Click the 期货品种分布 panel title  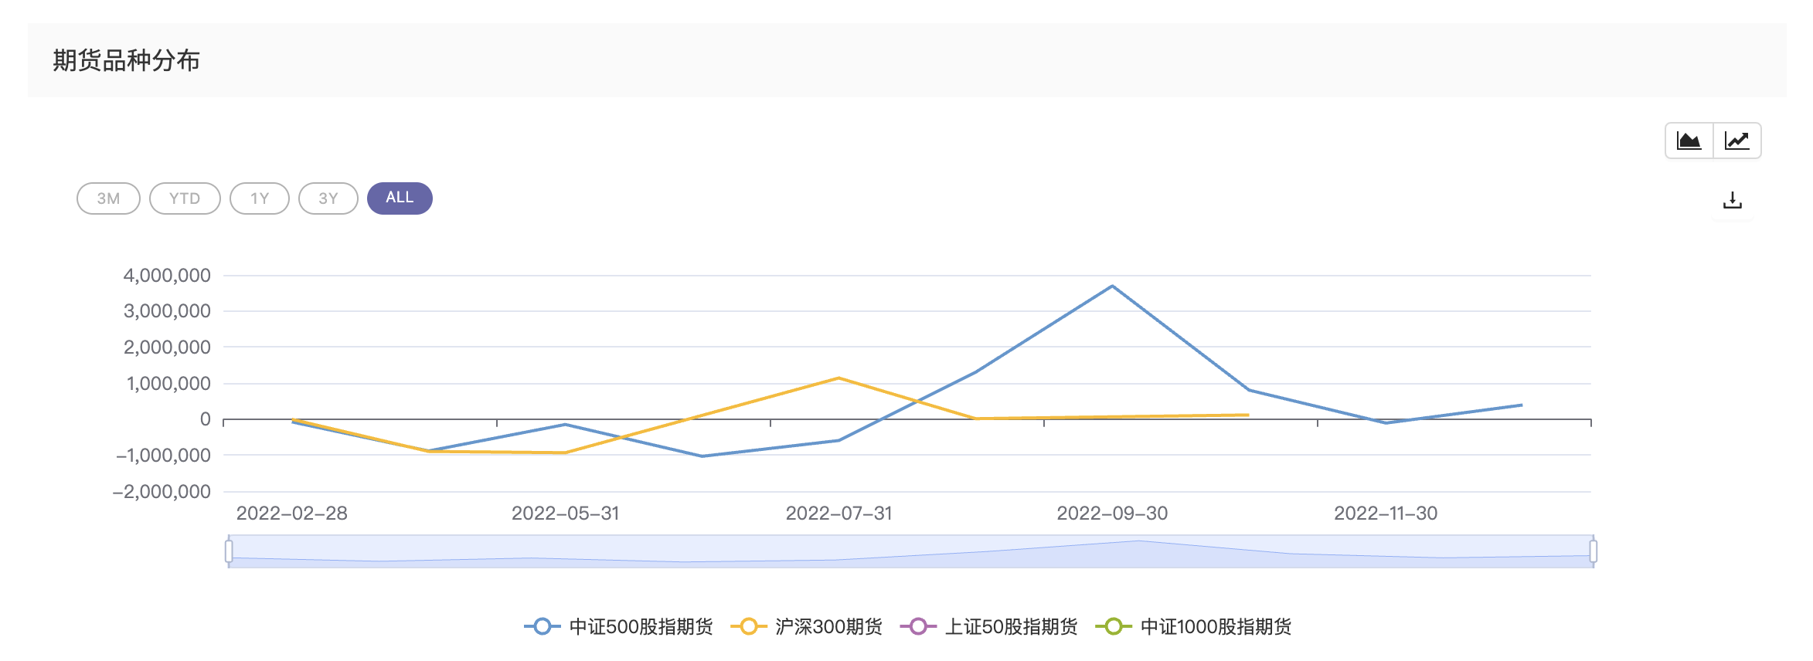tap(126, 60)
